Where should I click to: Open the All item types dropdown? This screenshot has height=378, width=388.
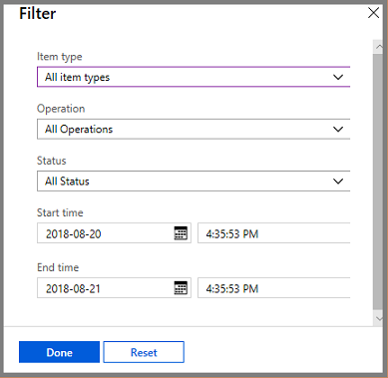194,77
